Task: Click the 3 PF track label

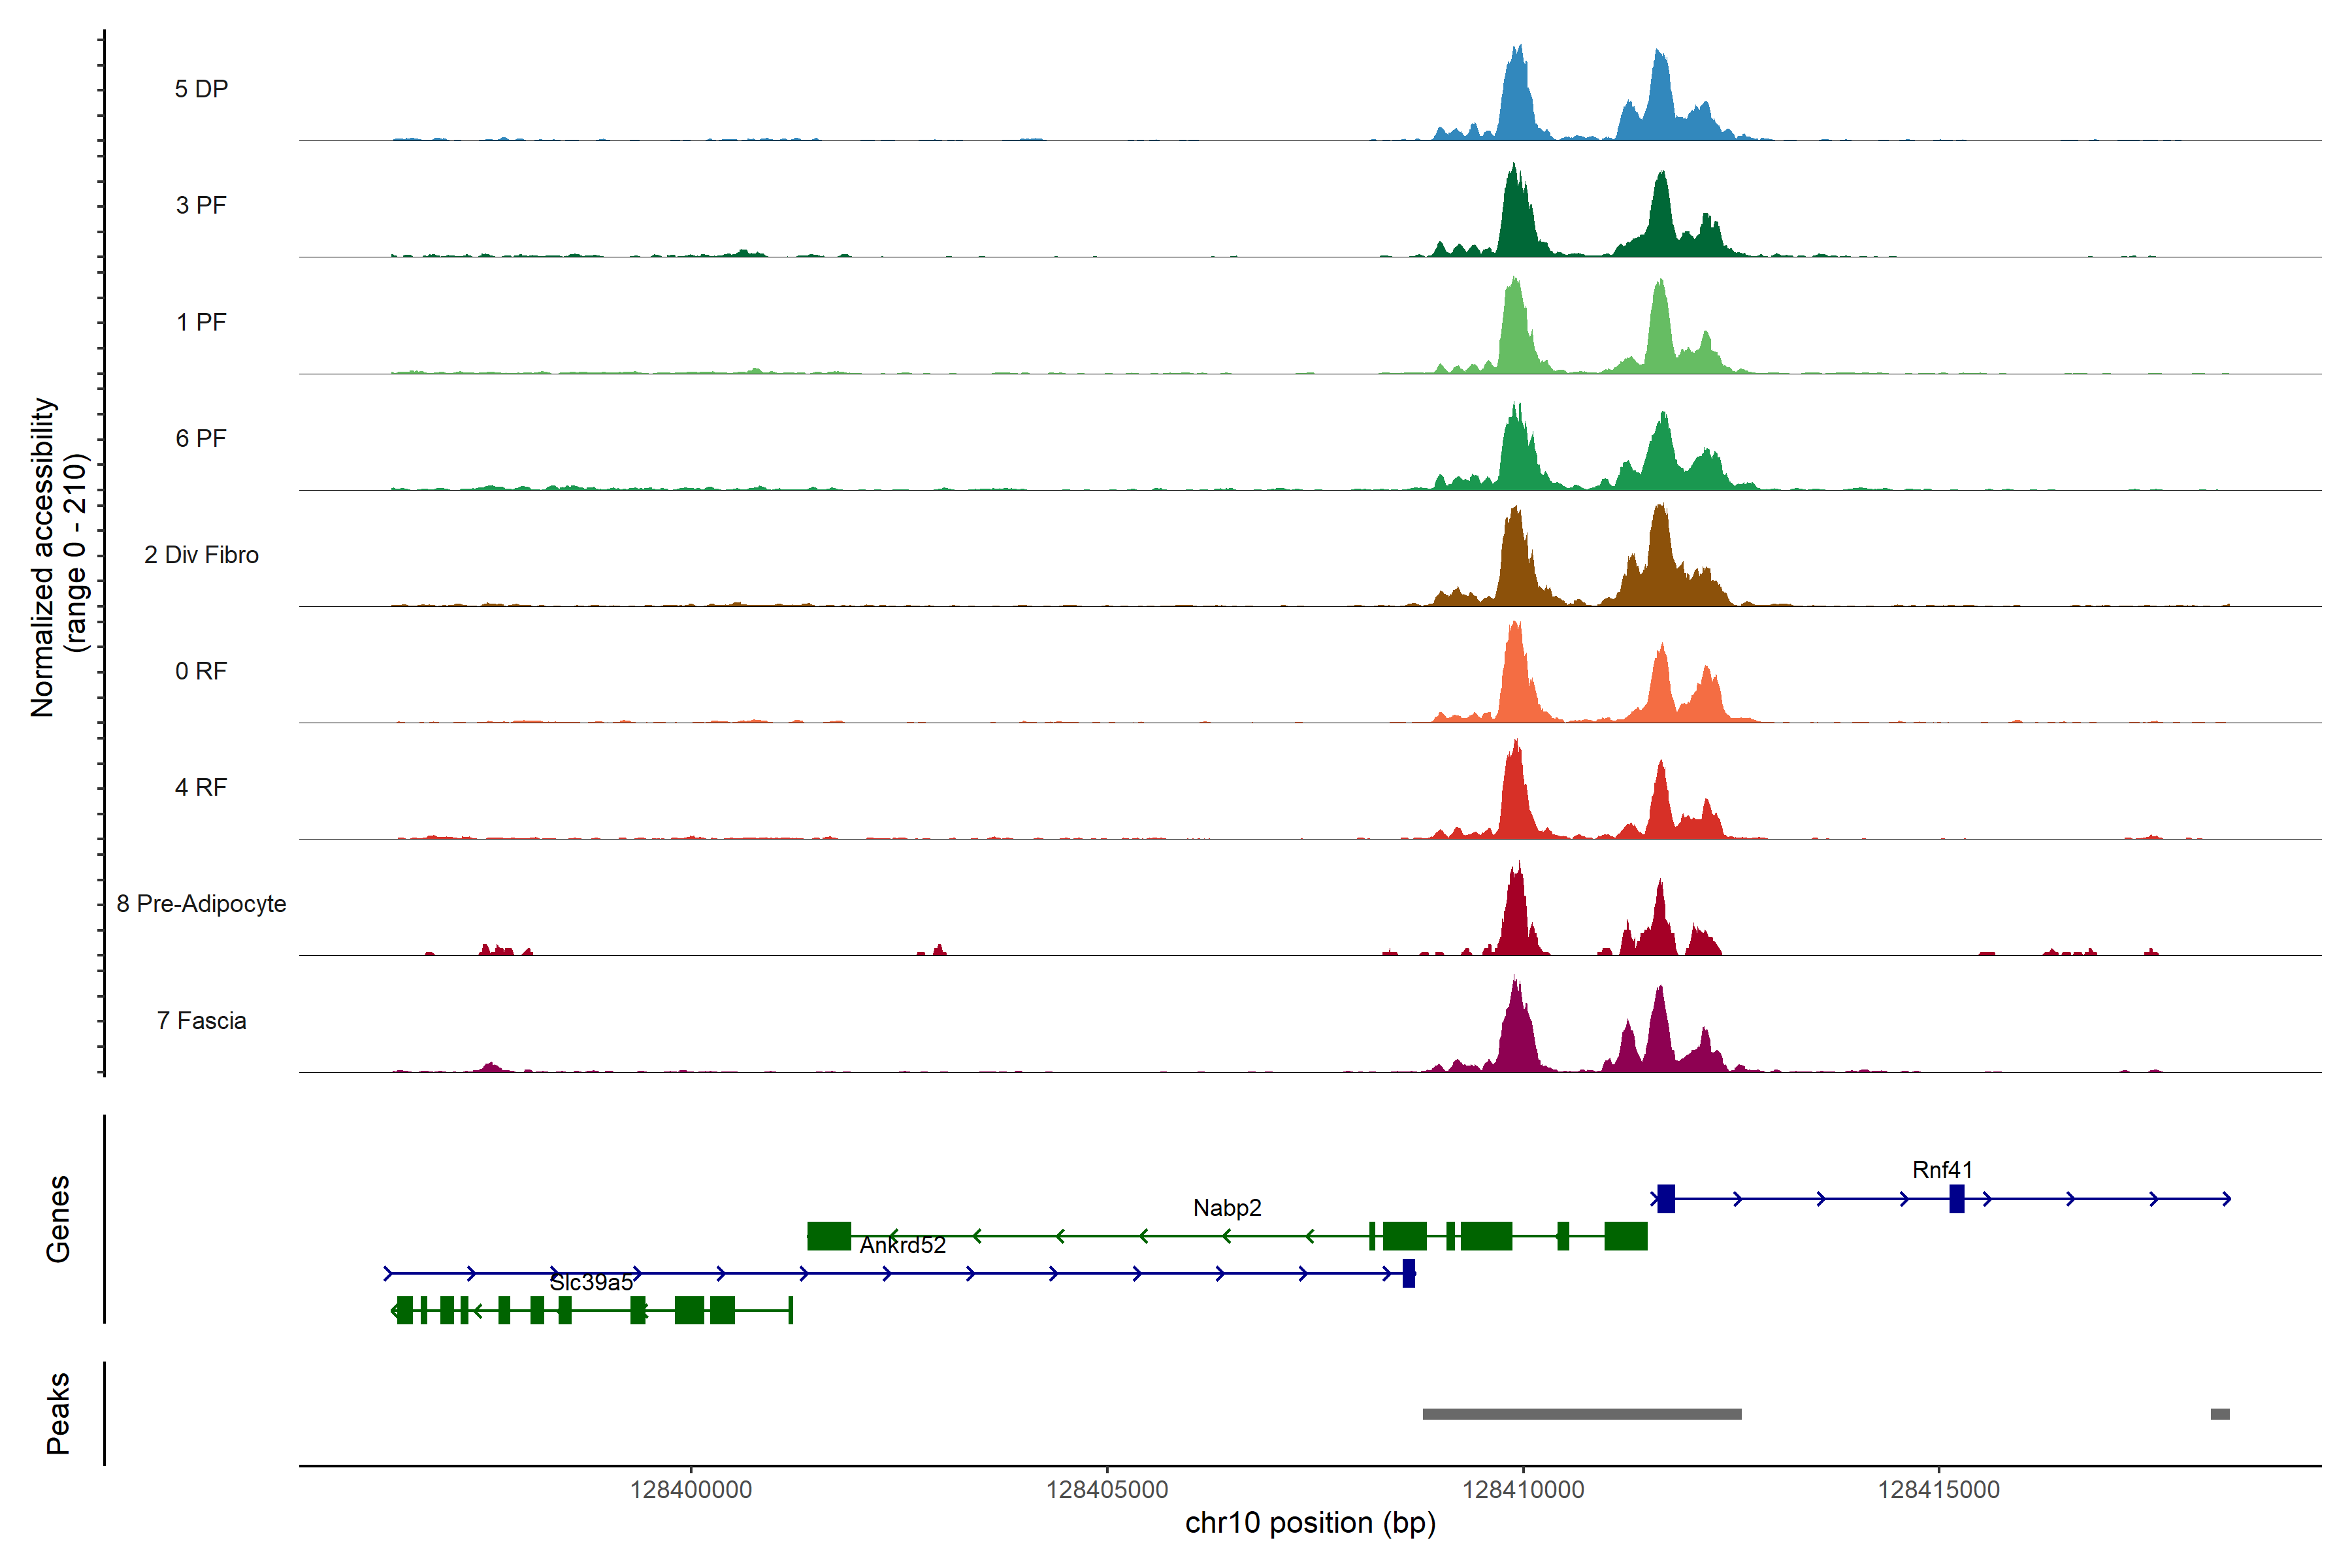Action: click(x=201, y=205)
